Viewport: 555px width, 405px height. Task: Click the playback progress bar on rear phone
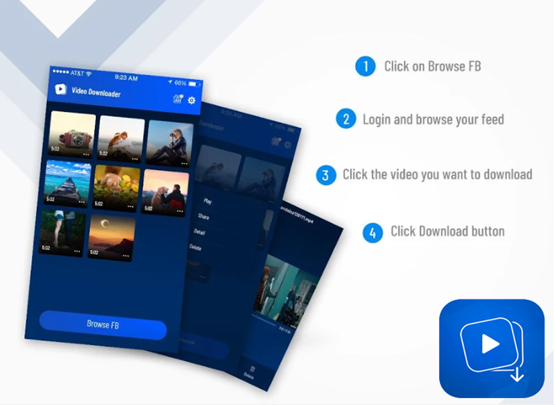(x=264, y=320)
